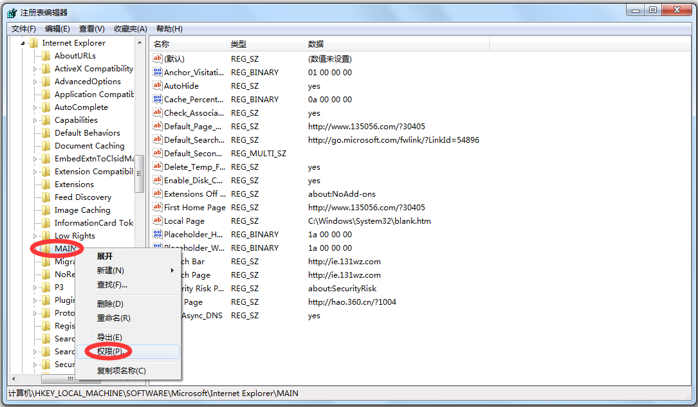
Task: Click the REG_BINARY icon next to Anchor_Visitati value
Action: point(158,72)
